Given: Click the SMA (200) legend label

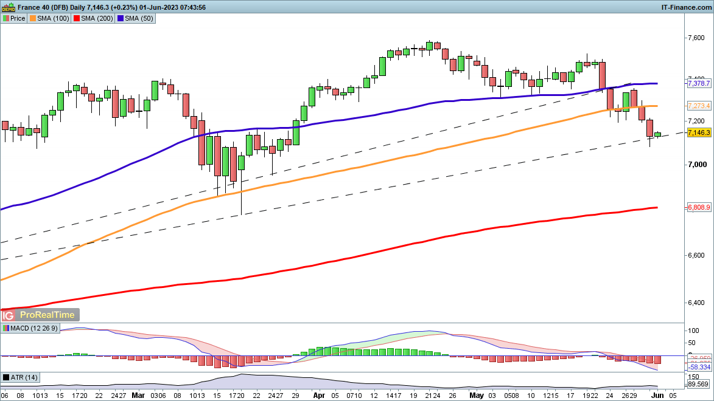Looking at the screenshot, I should (97, 18).
